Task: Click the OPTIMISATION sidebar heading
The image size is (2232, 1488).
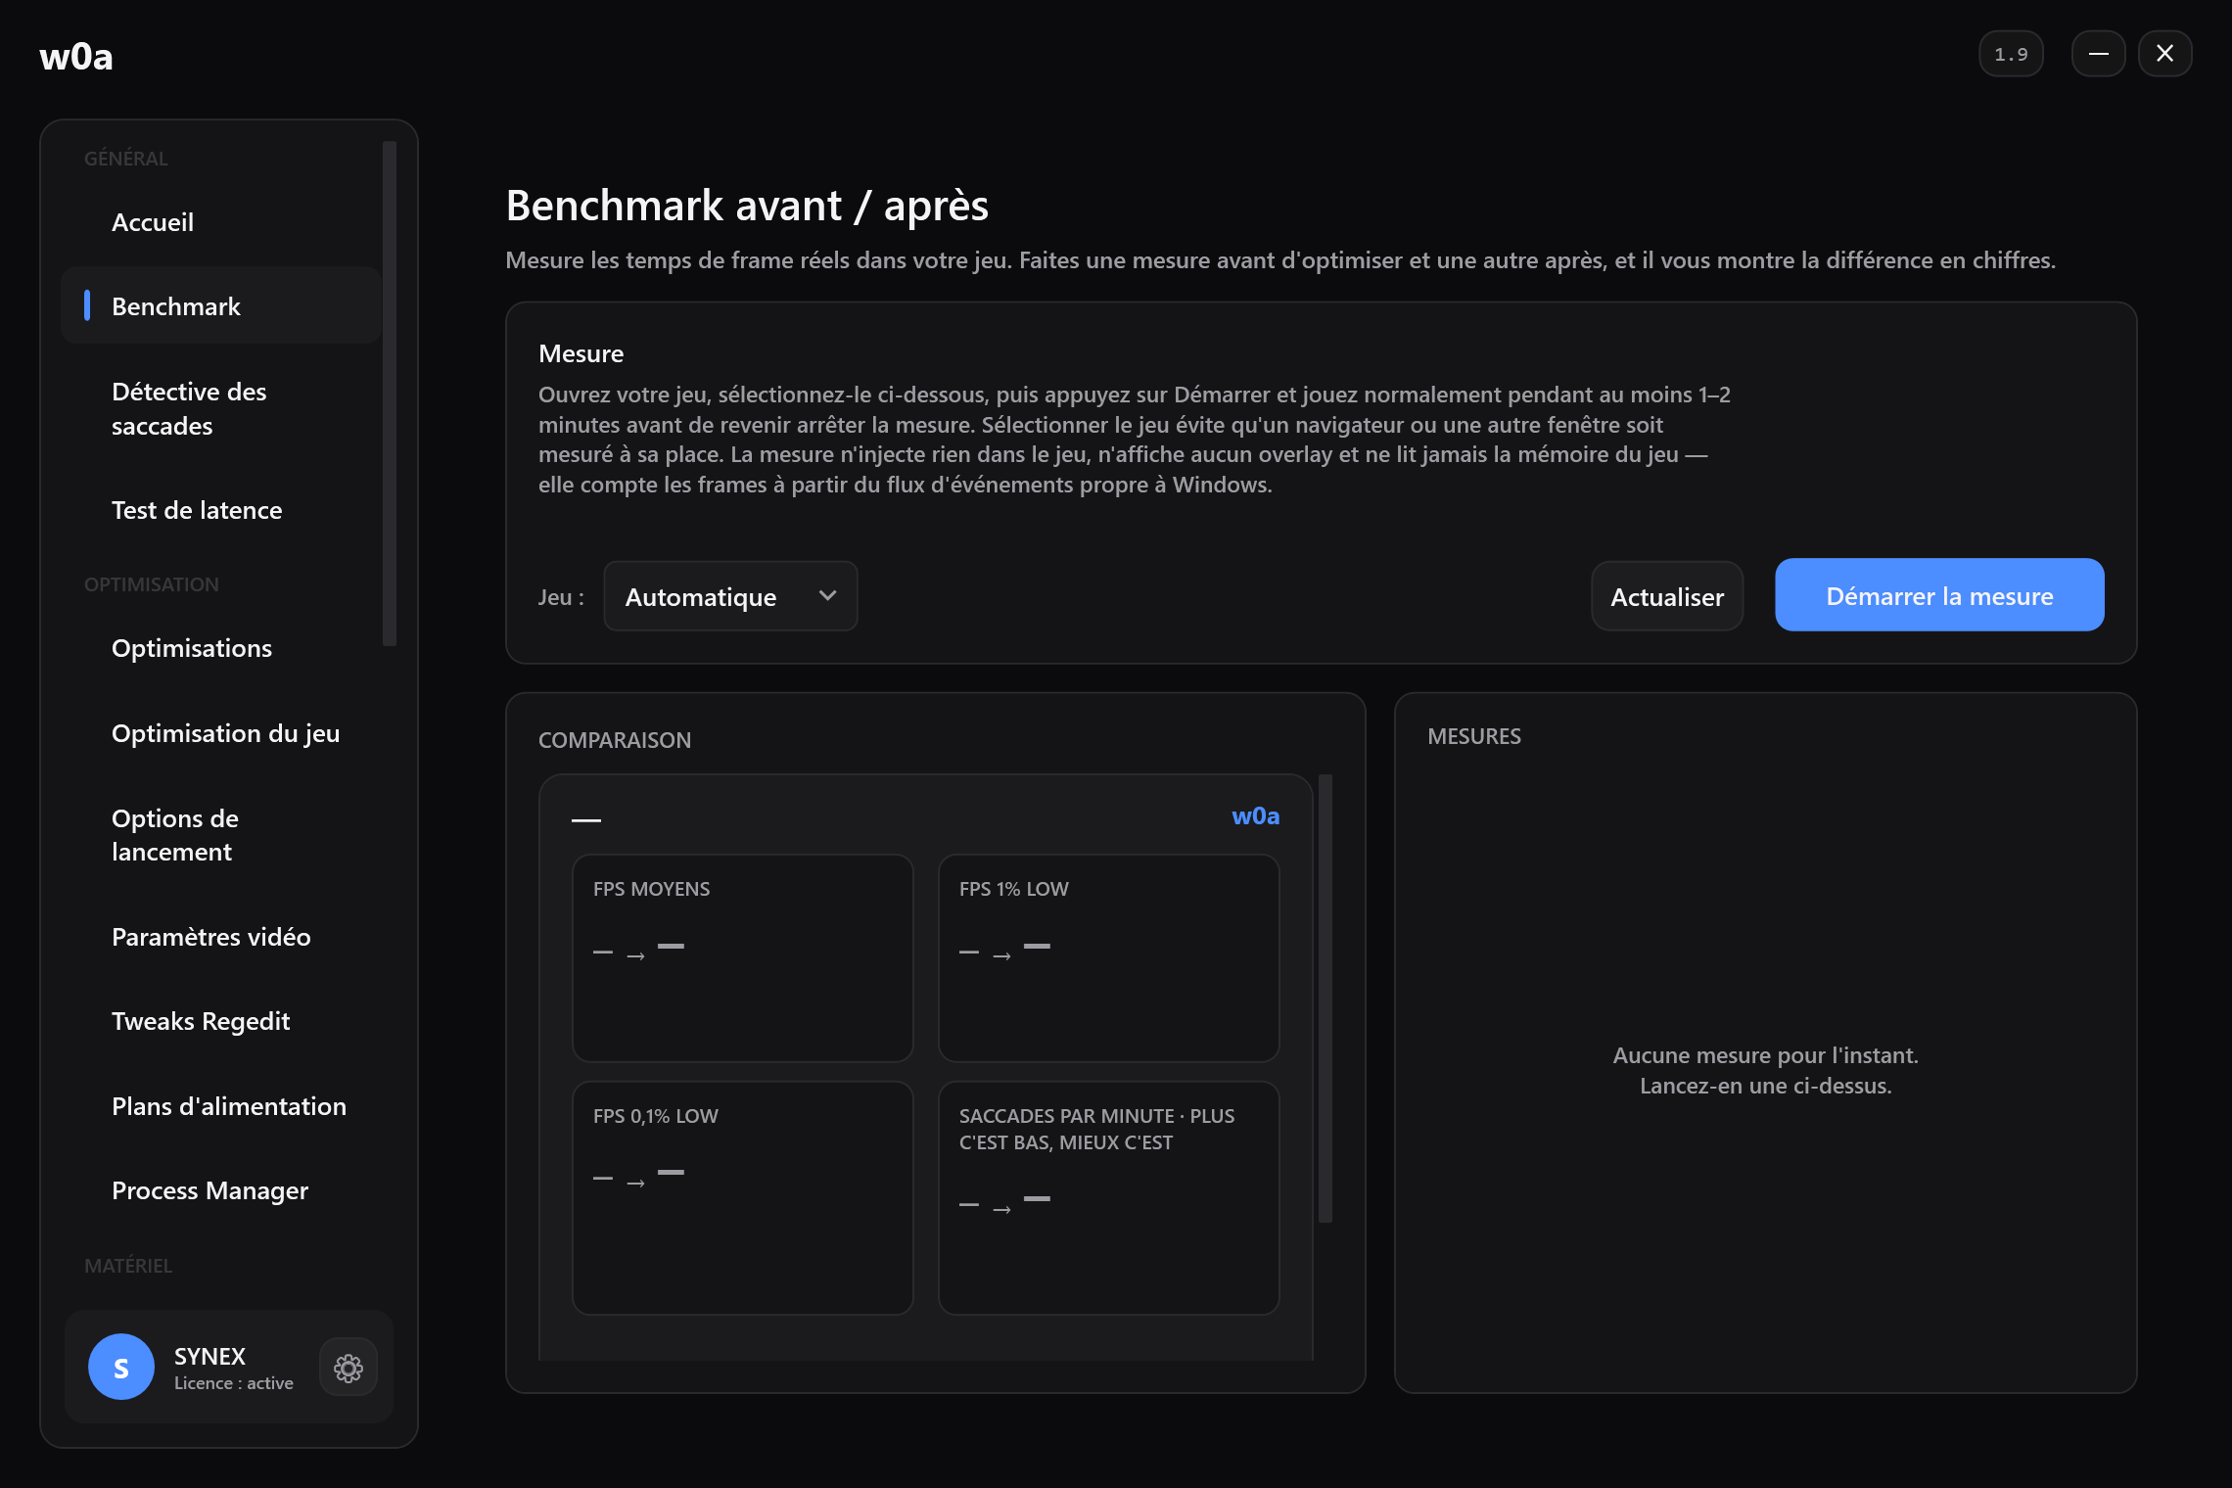Action: (x=152, y=584)
